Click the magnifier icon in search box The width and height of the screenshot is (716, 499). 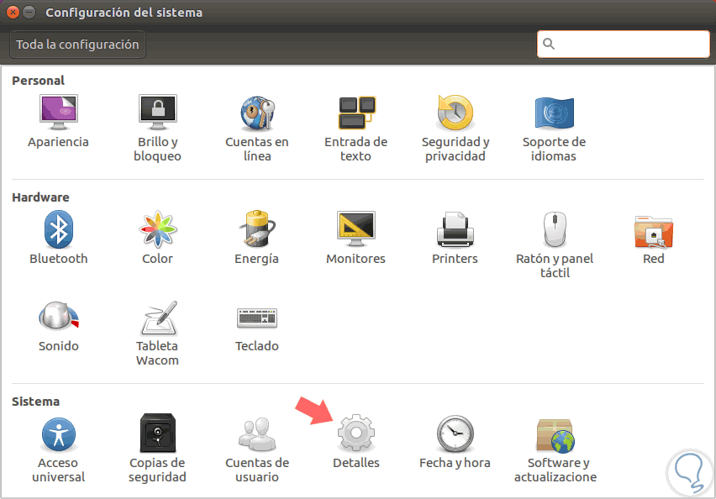[x=549, y=44]
